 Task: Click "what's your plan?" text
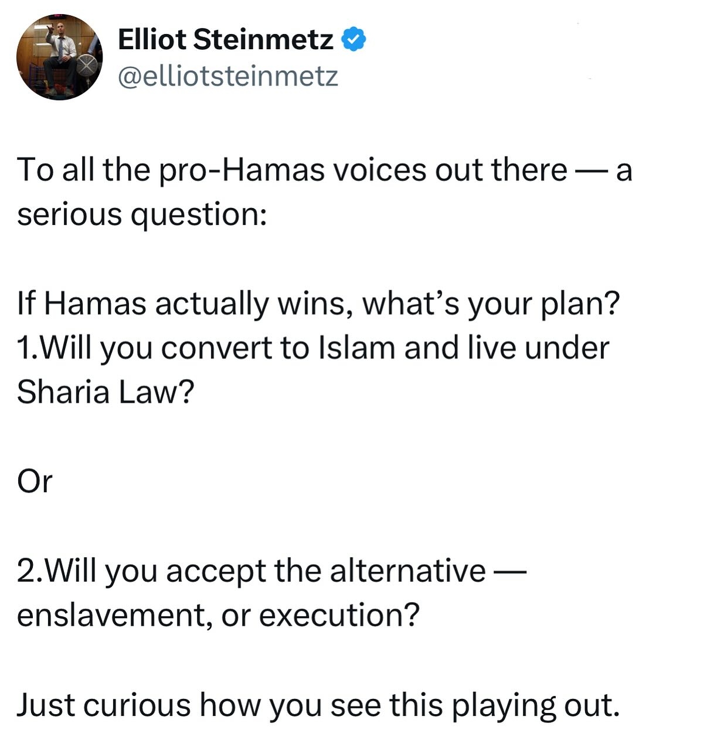491,305
